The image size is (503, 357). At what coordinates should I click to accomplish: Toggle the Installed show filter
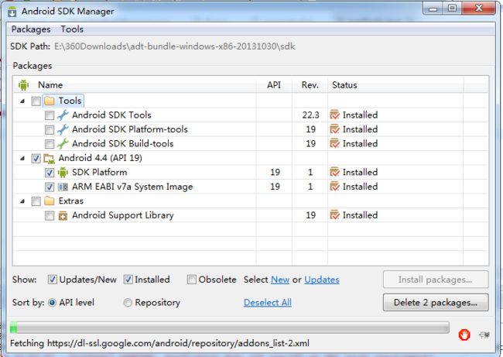click(x=128, y=280)
